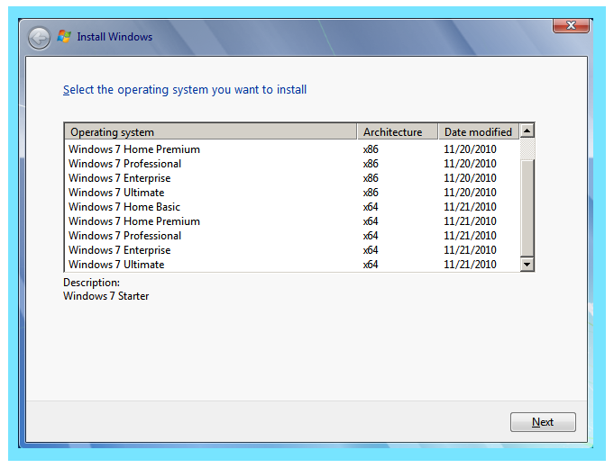Click the 'Windows 7 Starter' description text
Screen dimensions: 614x468
[x=106, y=296]
